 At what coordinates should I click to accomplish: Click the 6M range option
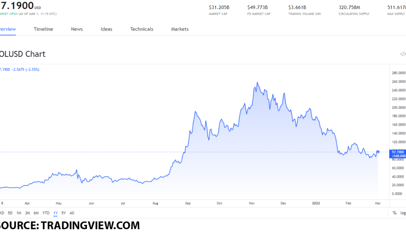[x=36, y=213]
